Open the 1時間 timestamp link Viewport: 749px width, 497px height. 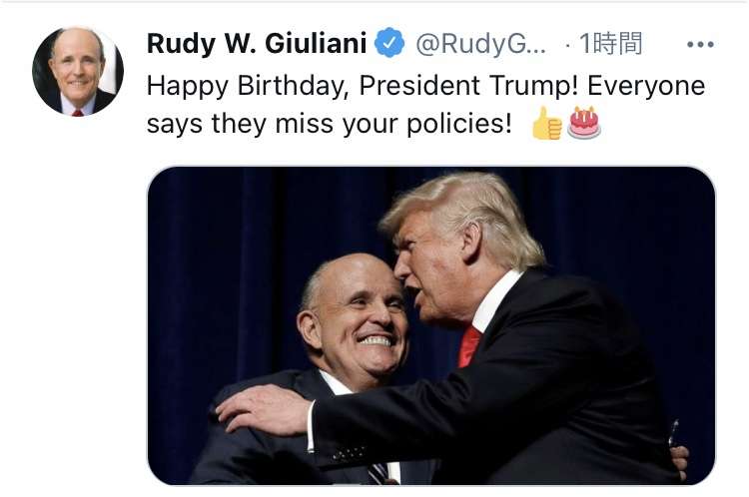(x=610, y=44)
